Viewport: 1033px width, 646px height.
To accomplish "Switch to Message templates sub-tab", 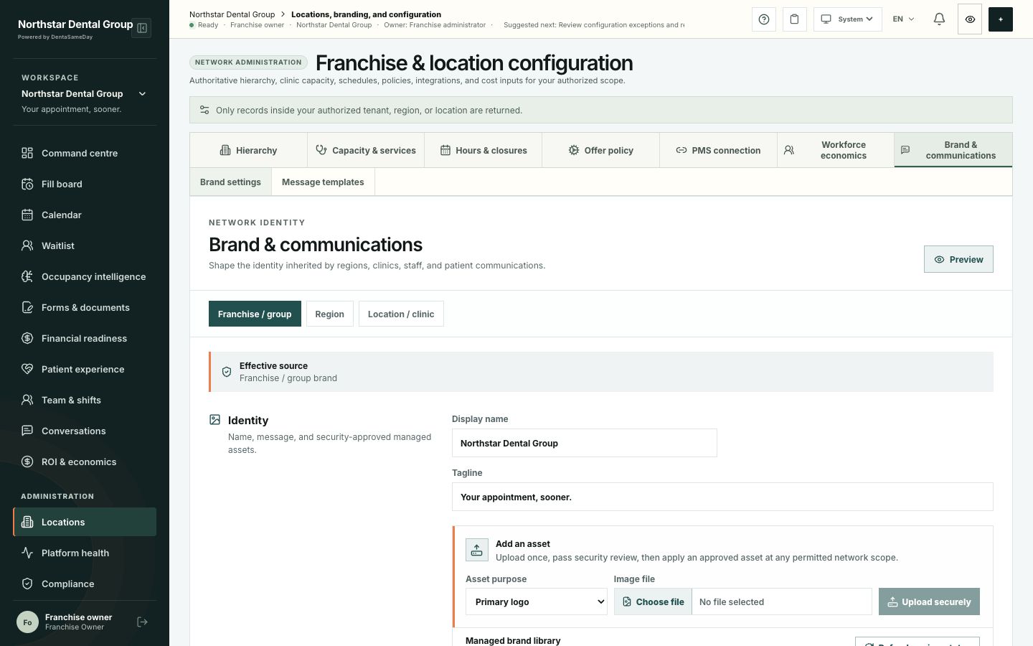I will (x=323, y=182).
